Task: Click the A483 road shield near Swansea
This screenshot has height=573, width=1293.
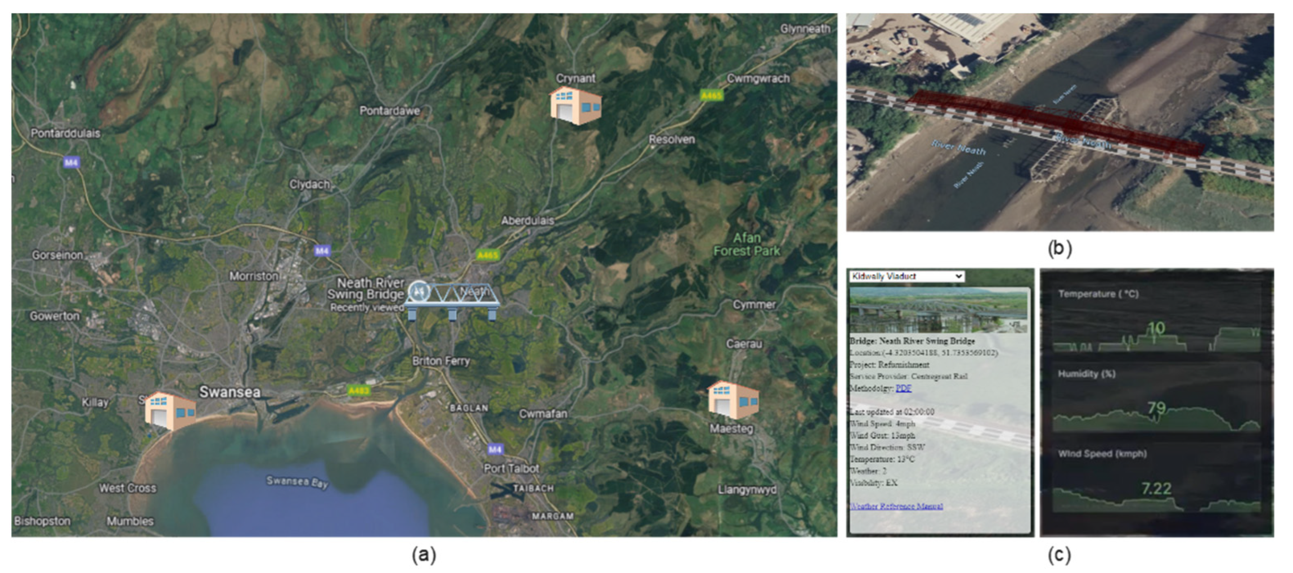Action: point(359,390)
